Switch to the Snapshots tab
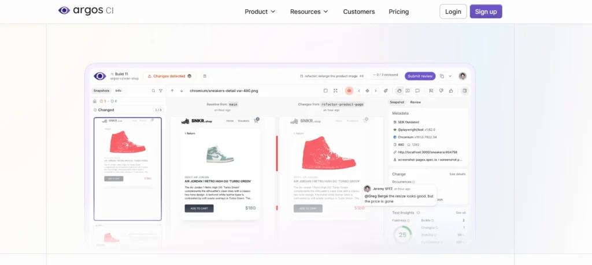Screen dimensions: 592x265 click(101, 90)
